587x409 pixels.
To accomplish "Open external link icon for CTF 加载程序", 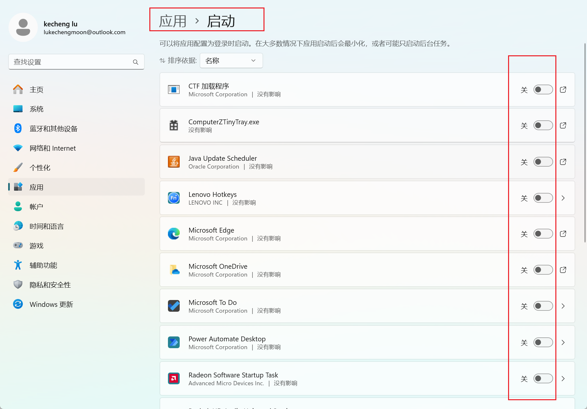I will point(563,89).
